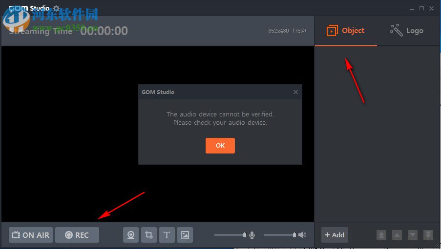The width and height of the screenshot is (441, 249).
Task: Move object to bottom of list
Action: 428,235
